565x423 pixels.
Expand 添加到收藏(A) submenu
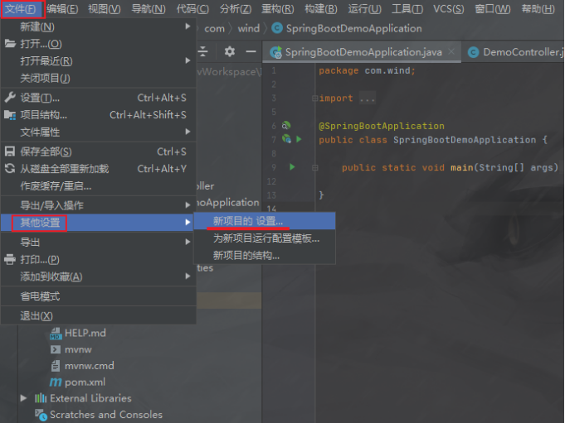point(99,276)
